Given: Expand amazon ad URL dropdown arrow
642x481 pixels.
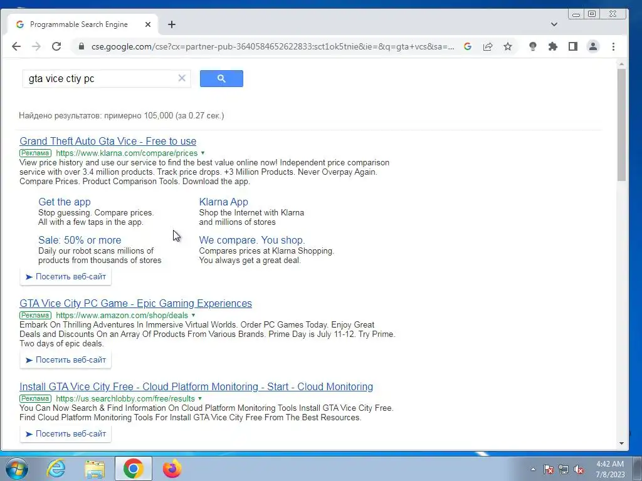Looking at the screenshot, I should (x=193, y=316).
